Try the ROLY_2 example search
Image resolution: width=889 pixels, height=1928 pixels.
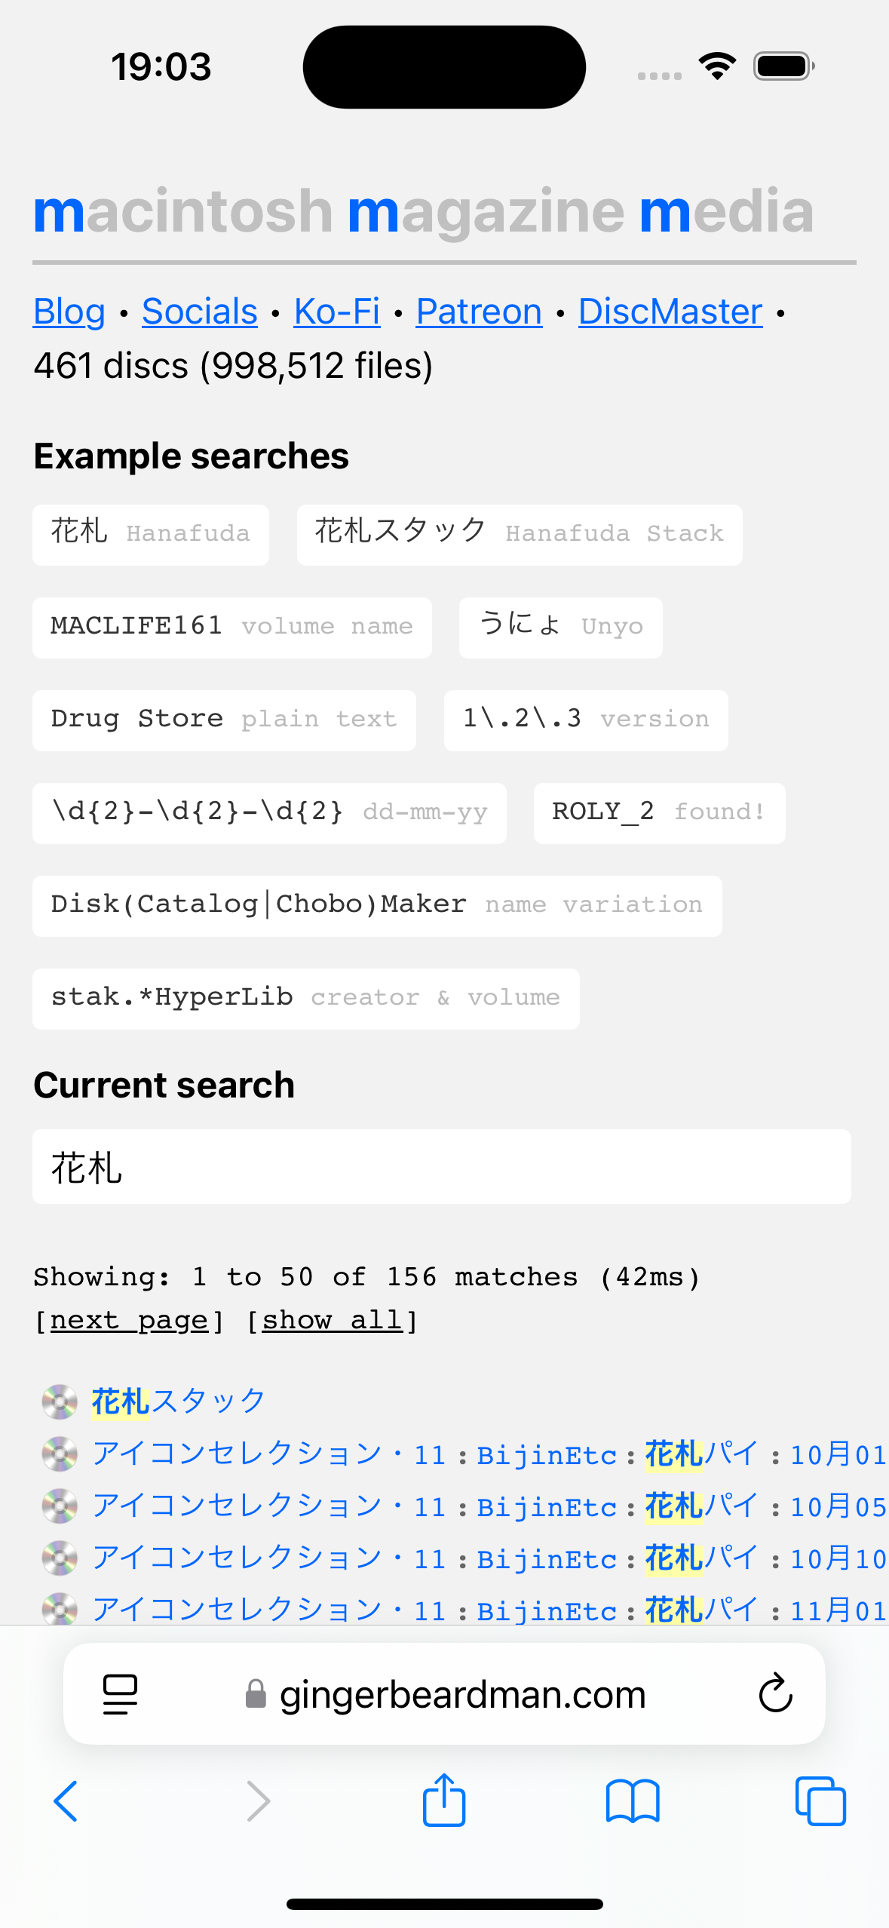click(659, 813)
